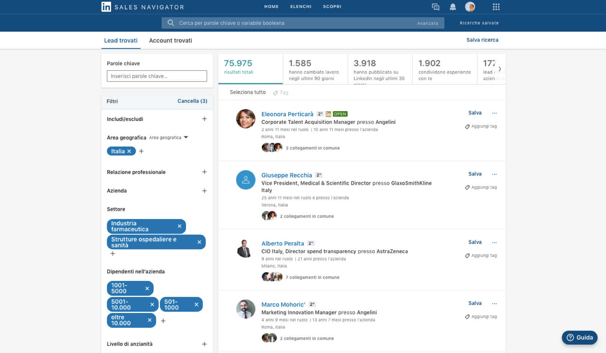
Task: Open Ricerche salvate
Action: (479, 23)
